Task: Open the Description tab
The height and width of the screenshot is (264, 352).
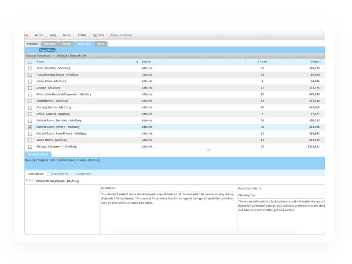Action: point(36,174)
